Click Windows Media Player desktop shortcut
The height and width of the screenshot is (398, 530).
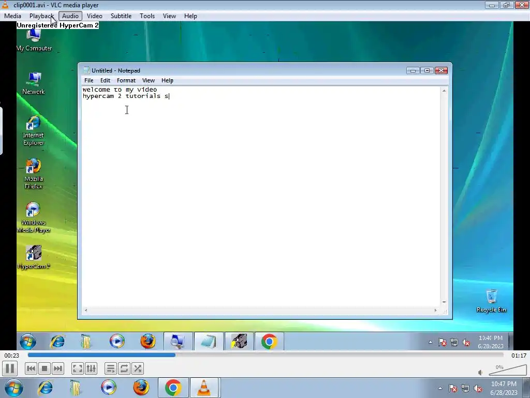(34, 218)
